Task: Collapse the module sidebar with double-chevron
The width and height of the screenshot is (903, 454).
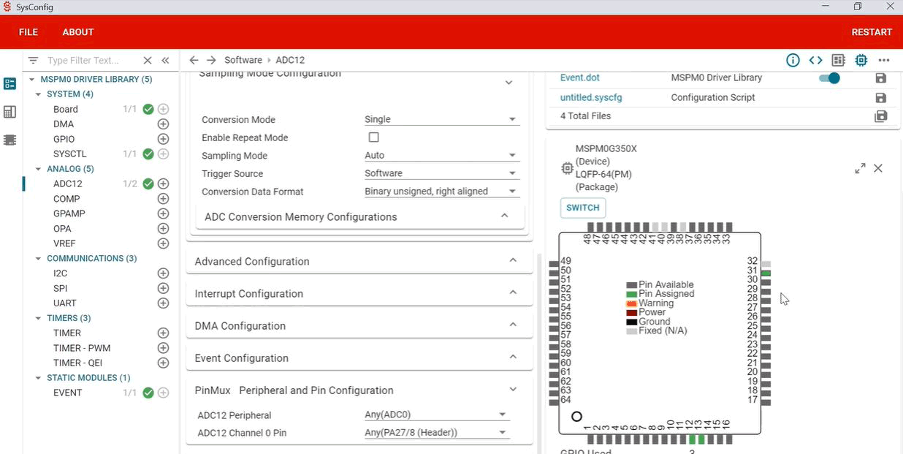Action: coord(165,61)
